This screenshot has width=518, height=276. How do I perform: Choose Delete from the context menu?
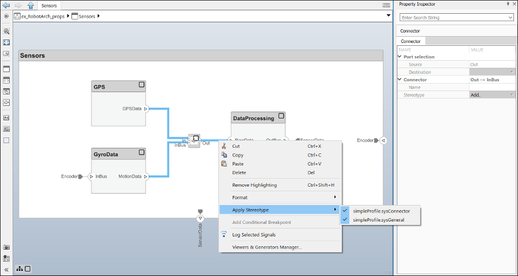pyautogui.click(x=281, y=172)
